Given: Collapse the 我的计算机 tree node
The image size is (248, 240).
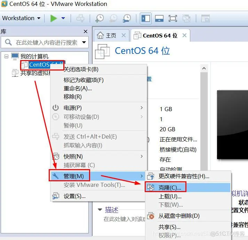Looking at the screenshot, I should (6, 56).
